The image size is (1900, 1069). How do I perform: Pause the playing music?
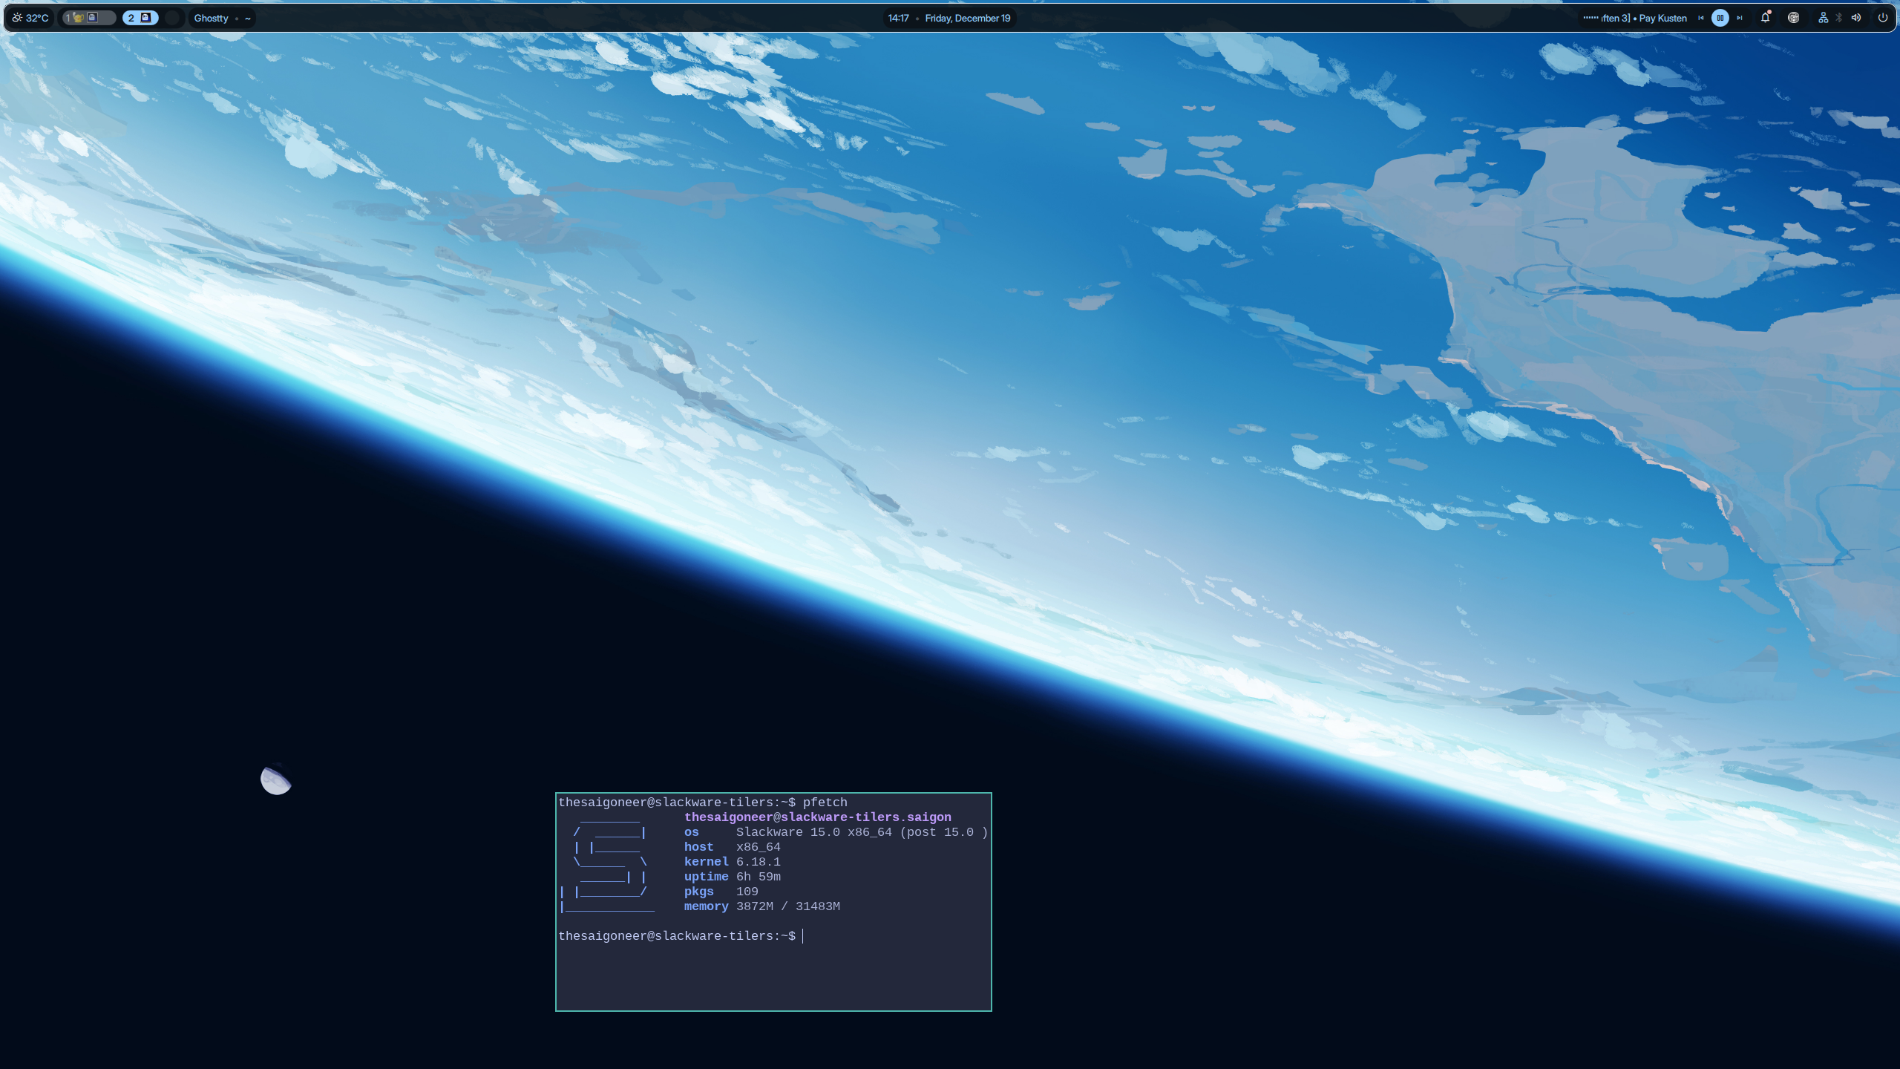point(1720,18)
